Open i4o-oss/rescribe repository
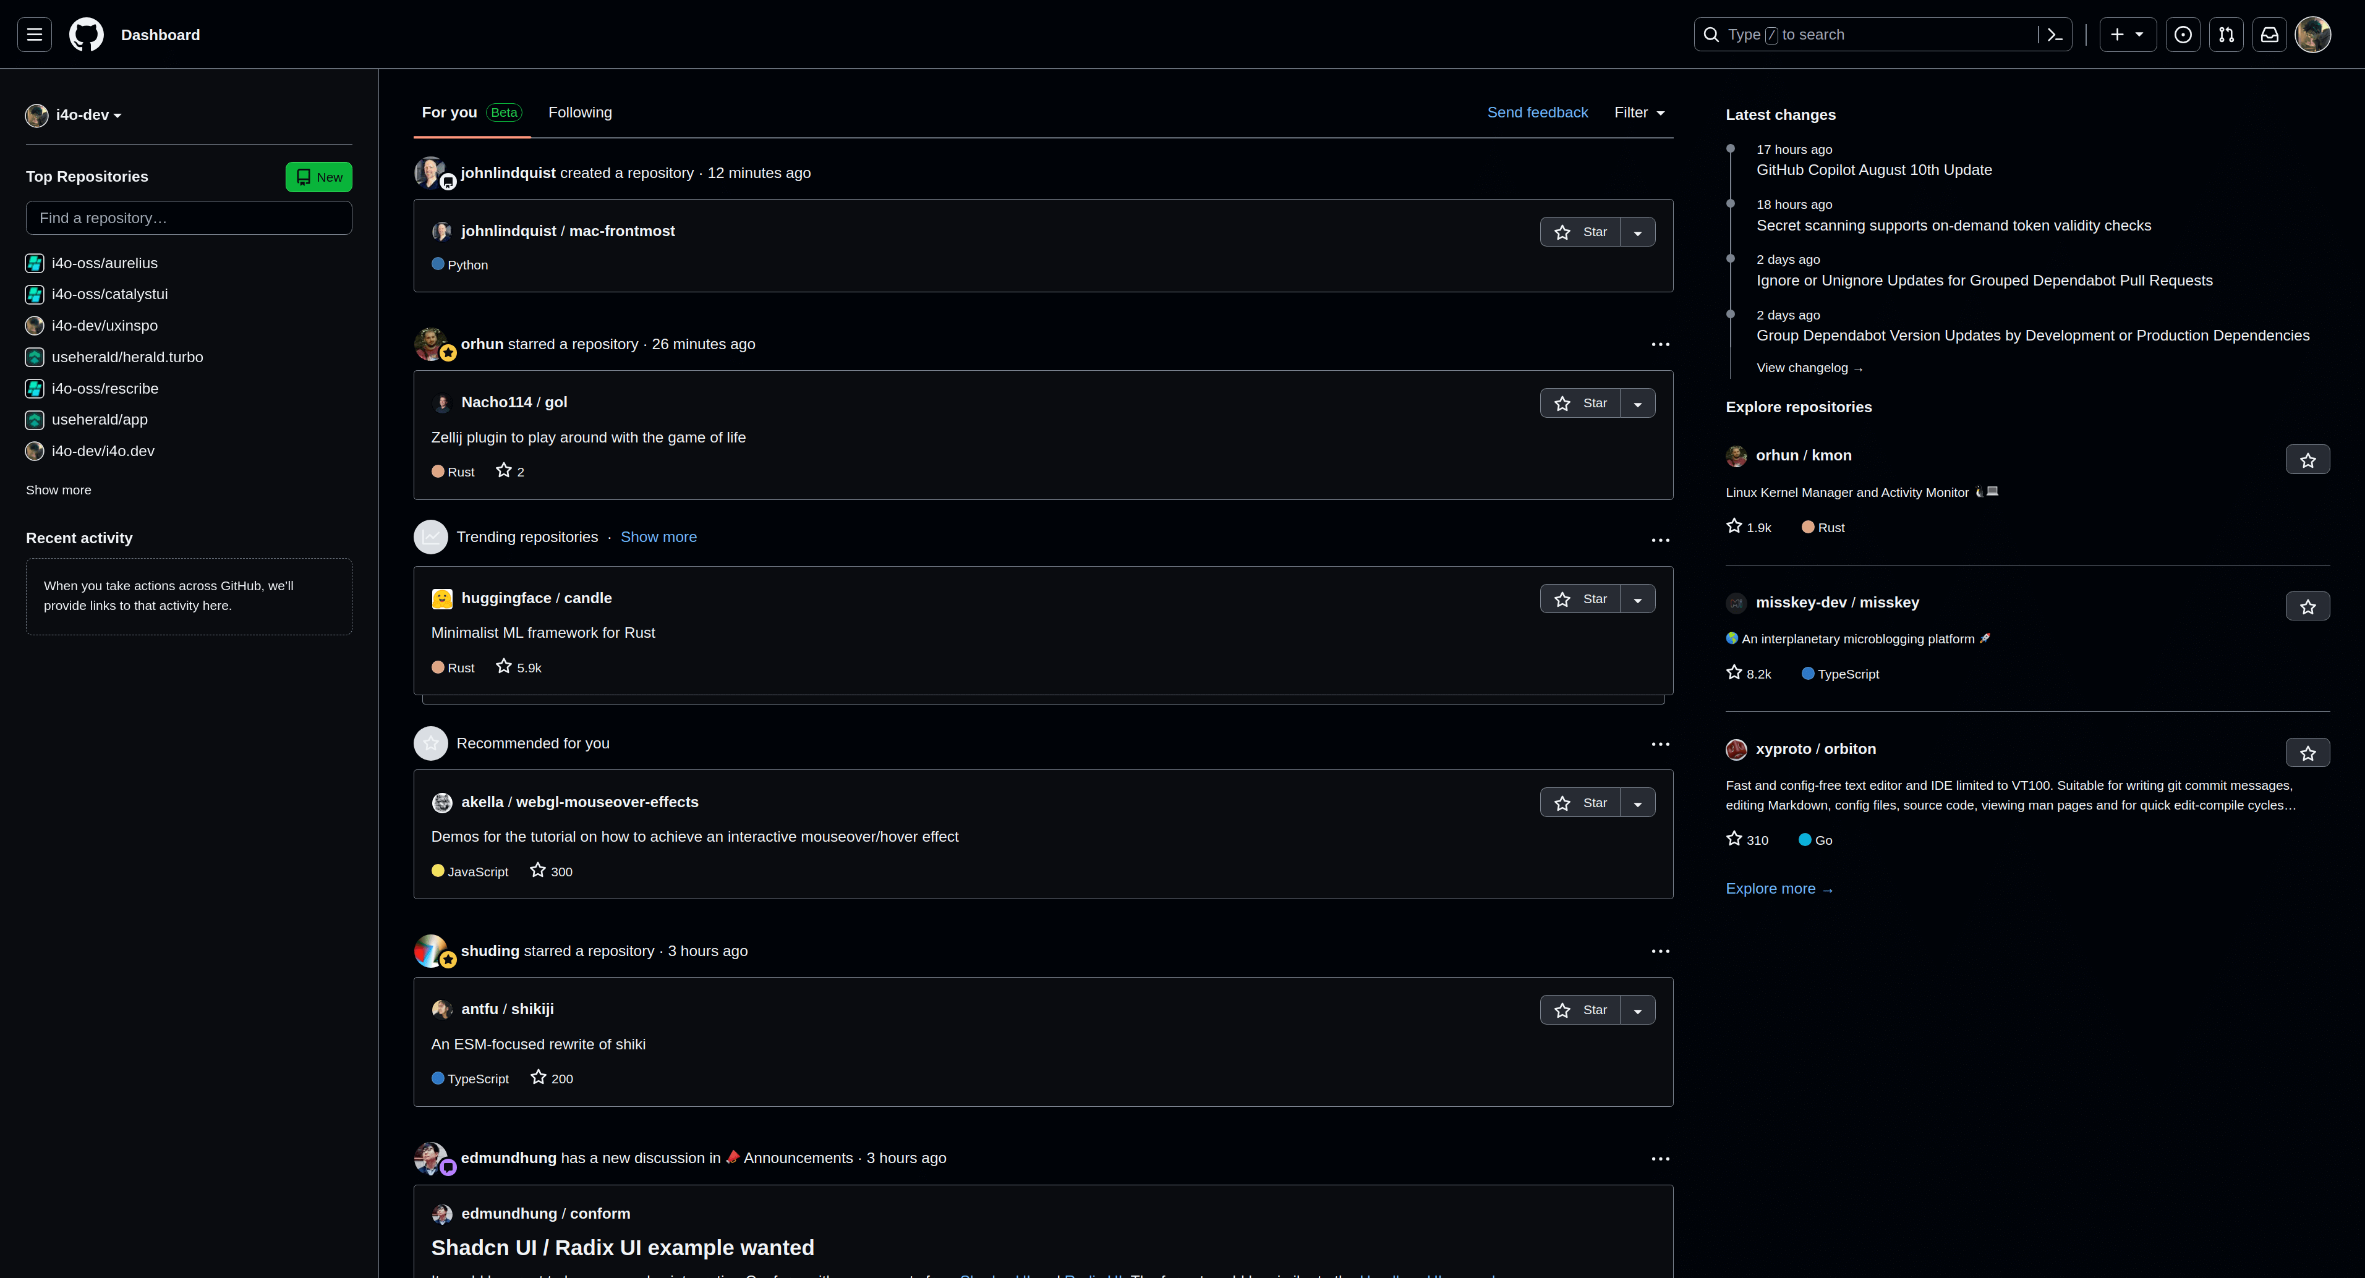The image size is (2365, 1278). coord(104,389)
